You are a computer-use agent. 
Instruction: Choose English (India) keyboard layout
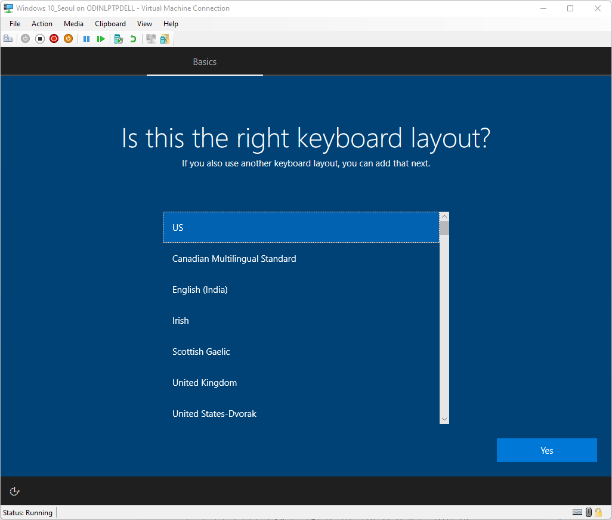[x=301, y=289]
